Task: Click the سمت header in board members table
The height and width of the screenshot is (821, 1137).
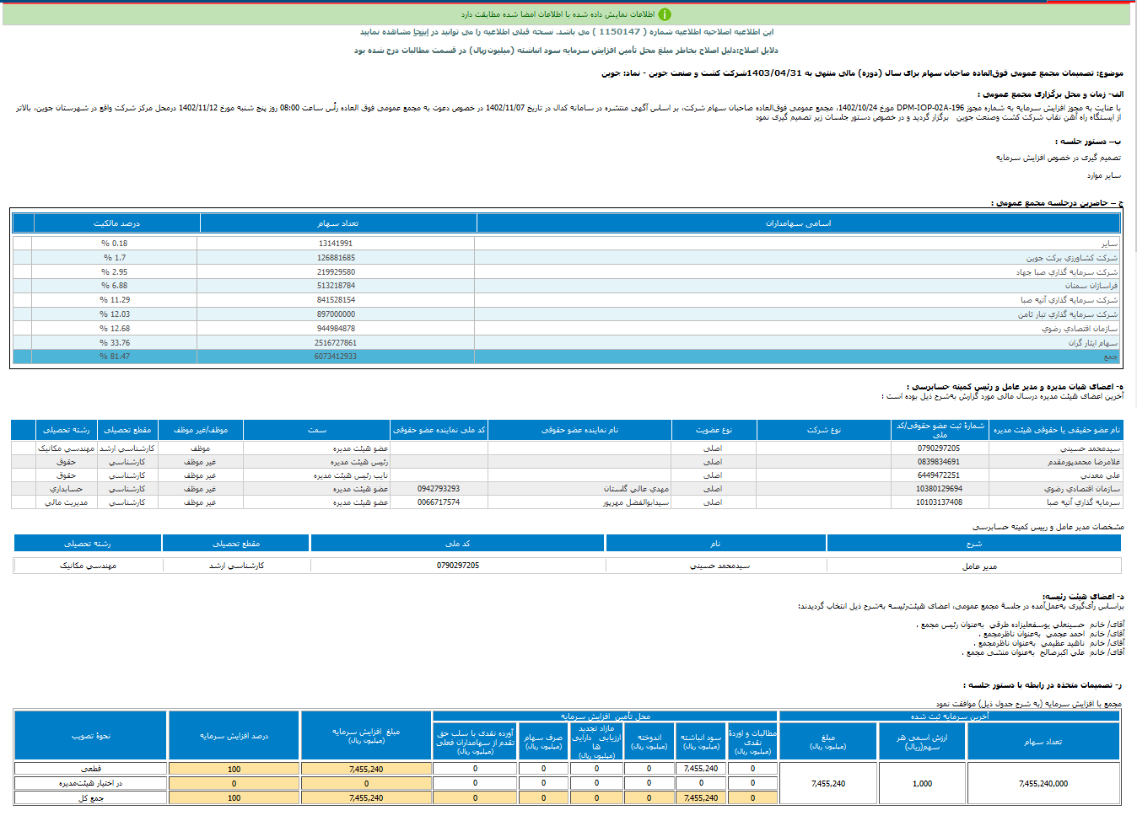Action: (x=317, y=430)
